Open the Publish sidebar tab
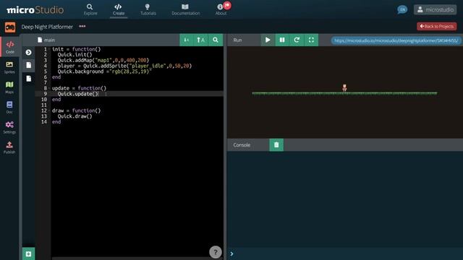 (9, 147)
